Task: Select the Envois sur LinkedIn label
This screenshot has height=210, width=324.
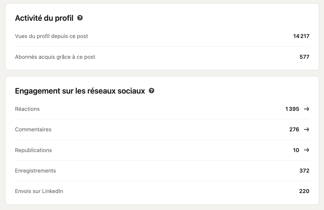Action: (39, 191)
